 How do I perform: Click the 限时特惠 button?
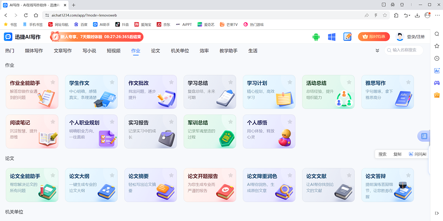tap(374, 37)
